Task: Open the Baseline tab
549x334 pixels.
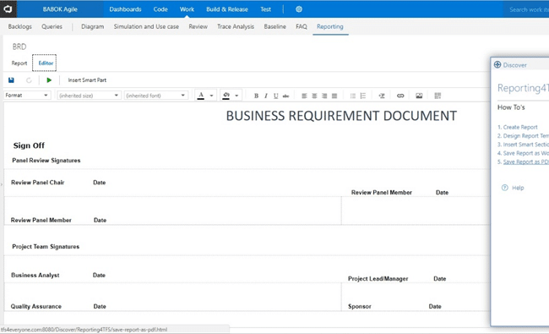Action: point(274,27)
